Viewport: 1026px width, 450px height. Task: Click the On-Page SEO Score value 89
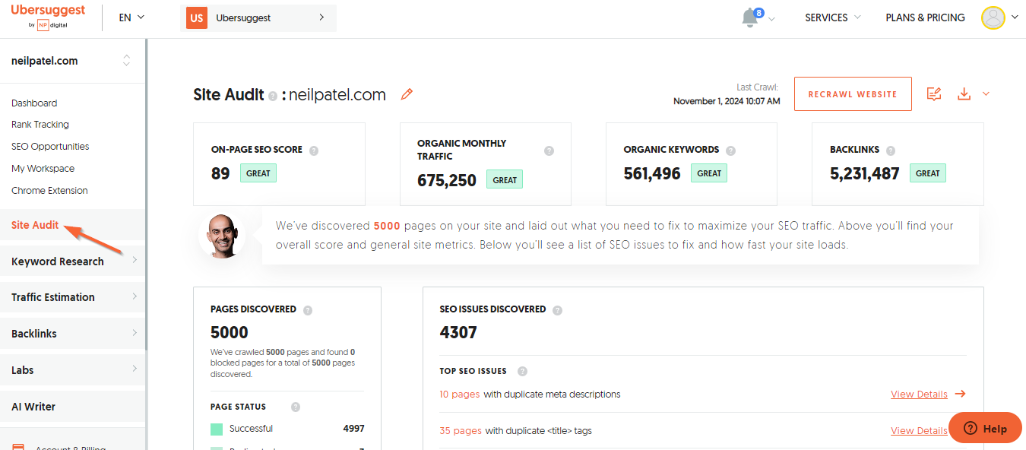point(220,173)
